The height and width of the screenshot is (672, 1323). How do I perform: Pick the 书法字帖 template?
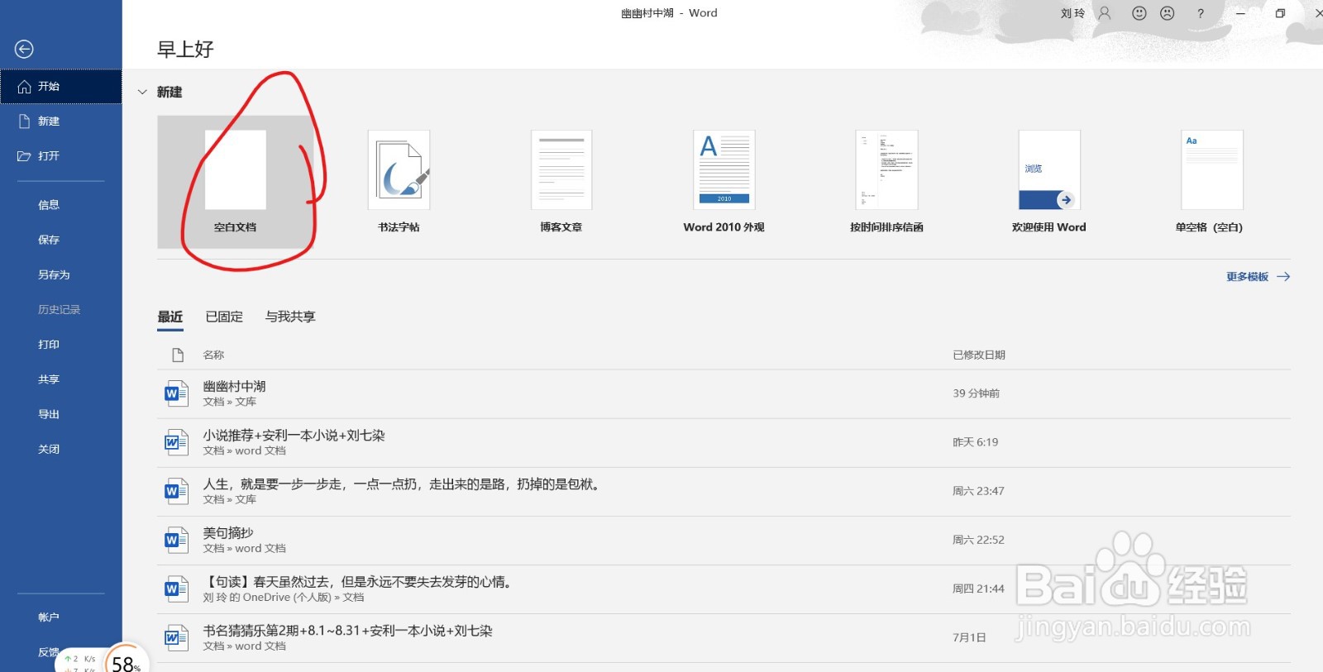(x=399, y=182)
